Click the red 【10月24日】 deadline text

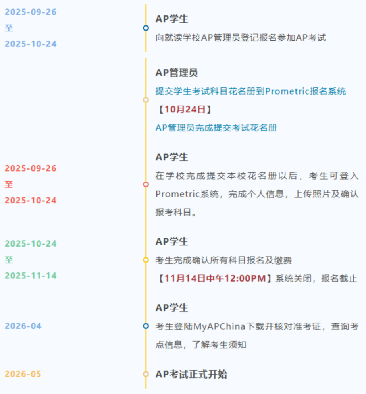pos(183,109)
